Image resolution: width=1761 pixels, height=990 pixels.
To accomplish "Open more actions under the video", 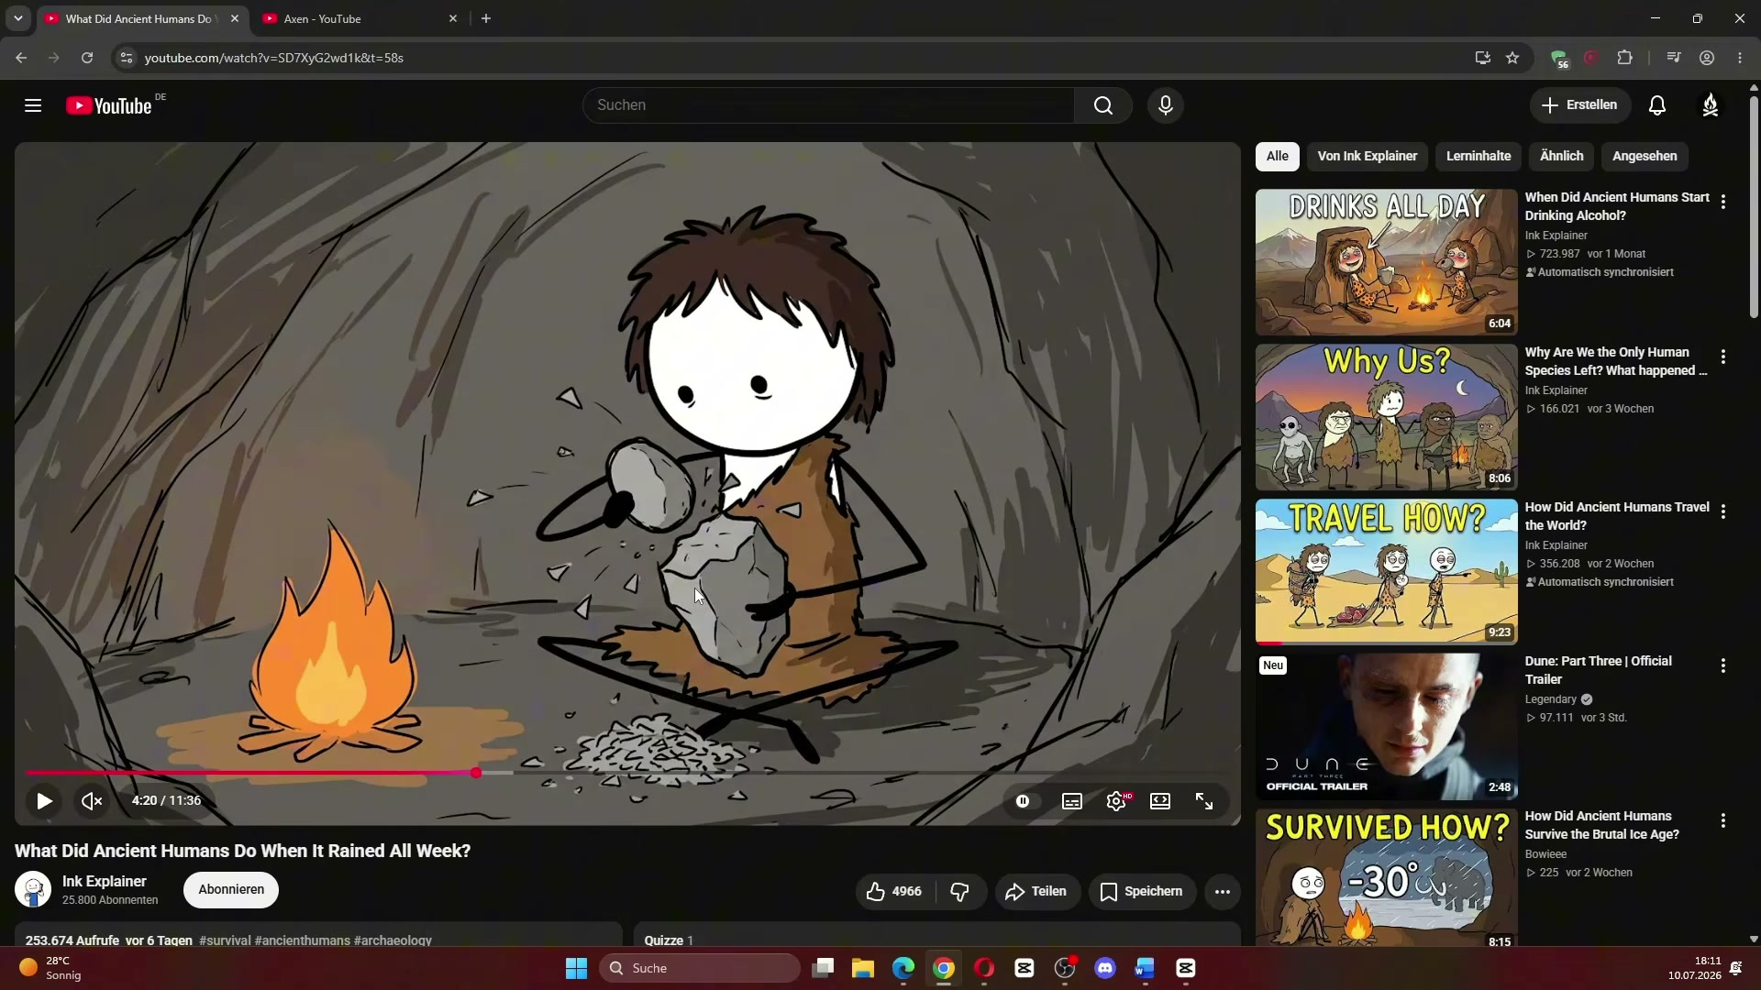I will 1223,891.
